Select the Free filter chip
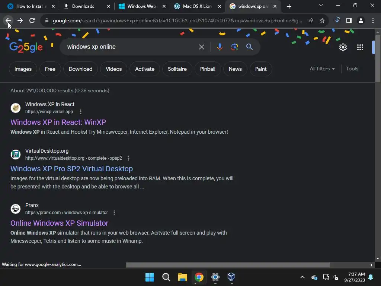This screenshot has height=286, width=381. pos(50,69)
